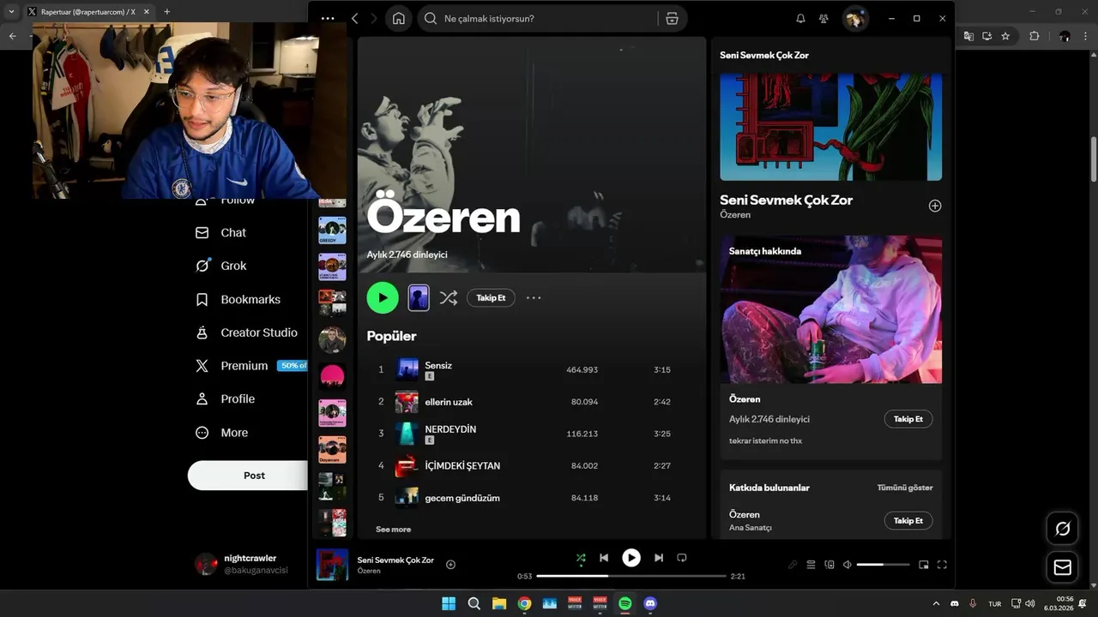
Task: Open the Sanatçı hakkında artist image card
Action: pos(830,309)
